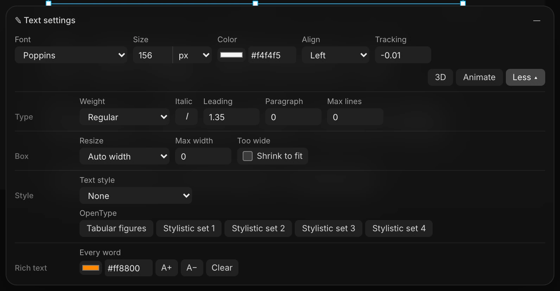560x291 pixels.
Task: Click the Animate button
Action: tap(479, 77)
